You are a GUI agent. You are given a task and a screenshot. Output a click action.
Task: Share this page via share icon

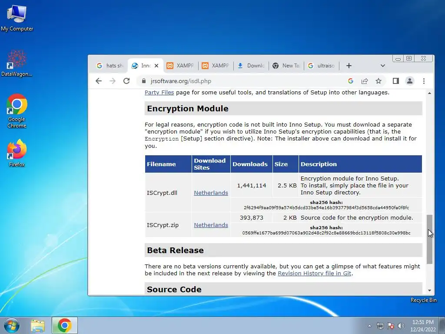point(365,81)
